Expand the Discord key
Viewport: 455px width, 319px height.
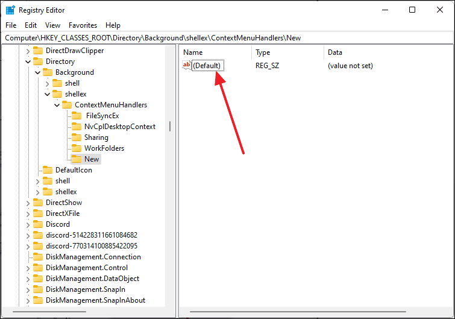[28, 225]
